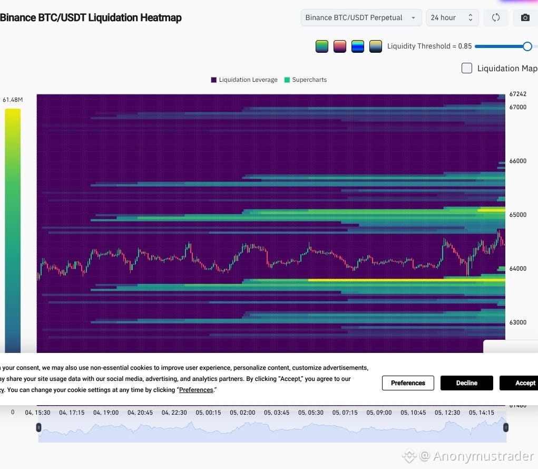Open the underlined Preferences link
The width and height of the screenshot is (538, 469).
(x=196, y=390)
